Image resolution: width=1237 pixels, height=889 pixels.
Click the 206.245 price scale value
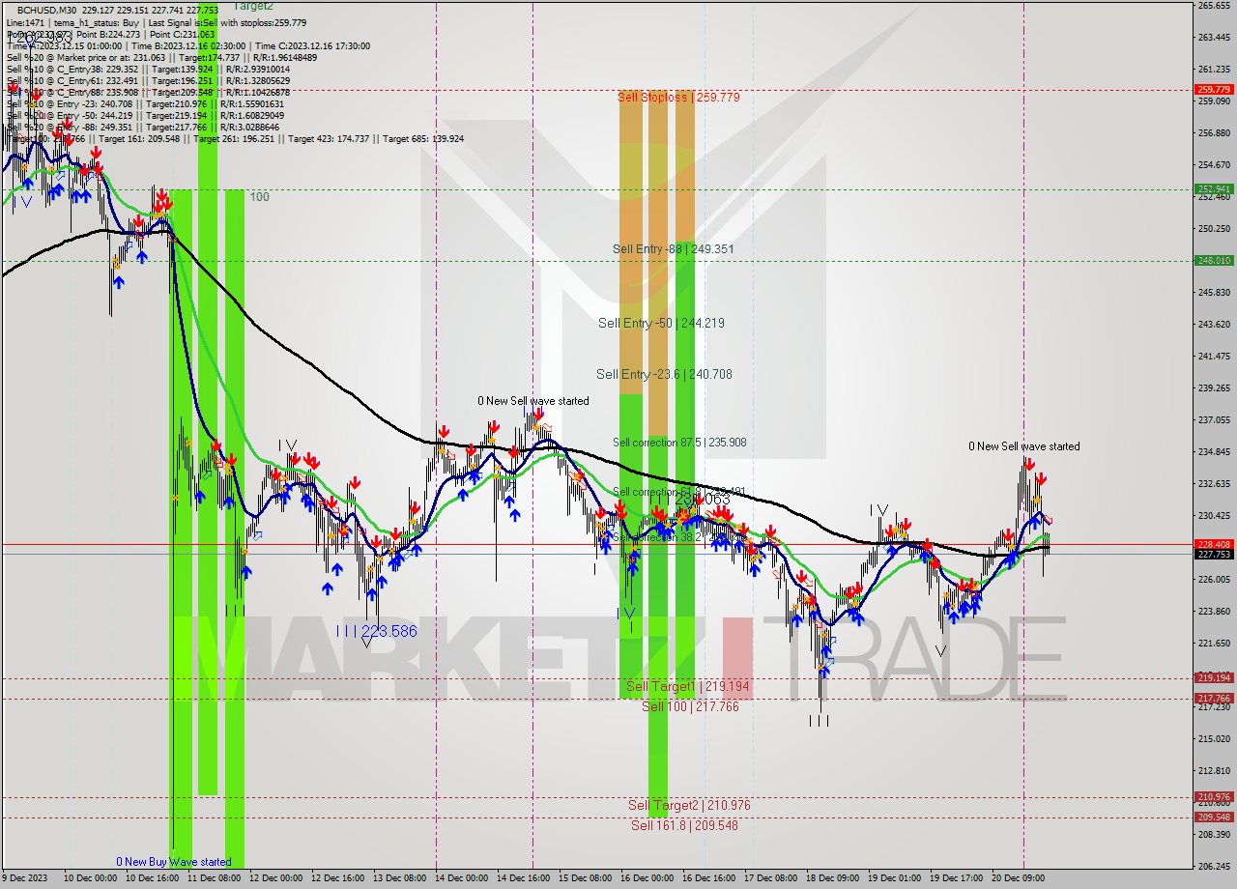[1214, 867]
